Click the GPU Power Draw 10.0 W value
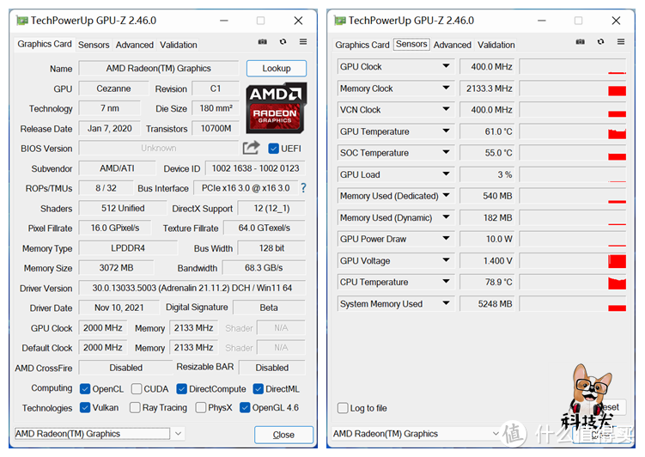645x457 pixels. [x=487, y=239]
